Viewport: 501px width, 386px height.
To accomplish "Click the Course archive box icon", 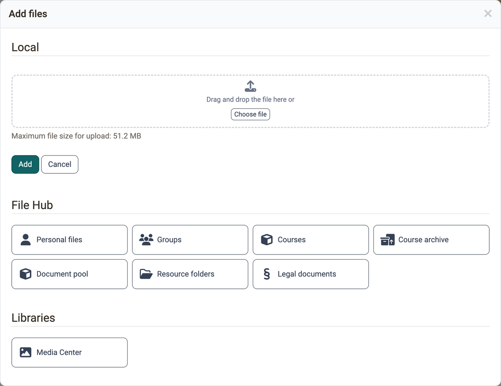I will pos(387,240).
